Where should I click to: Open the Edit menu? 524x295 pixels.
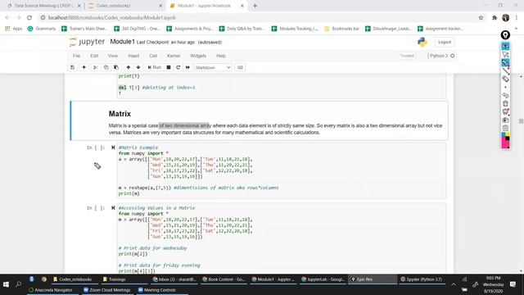click(94, 56)
